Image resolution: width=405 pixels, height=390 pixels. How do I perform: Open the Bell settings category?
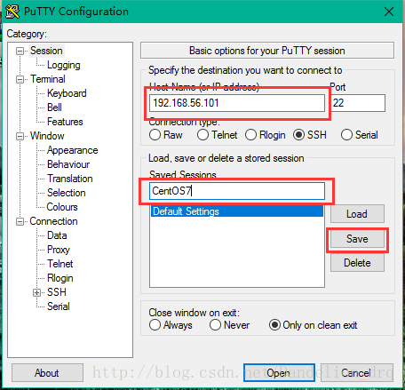54,107
